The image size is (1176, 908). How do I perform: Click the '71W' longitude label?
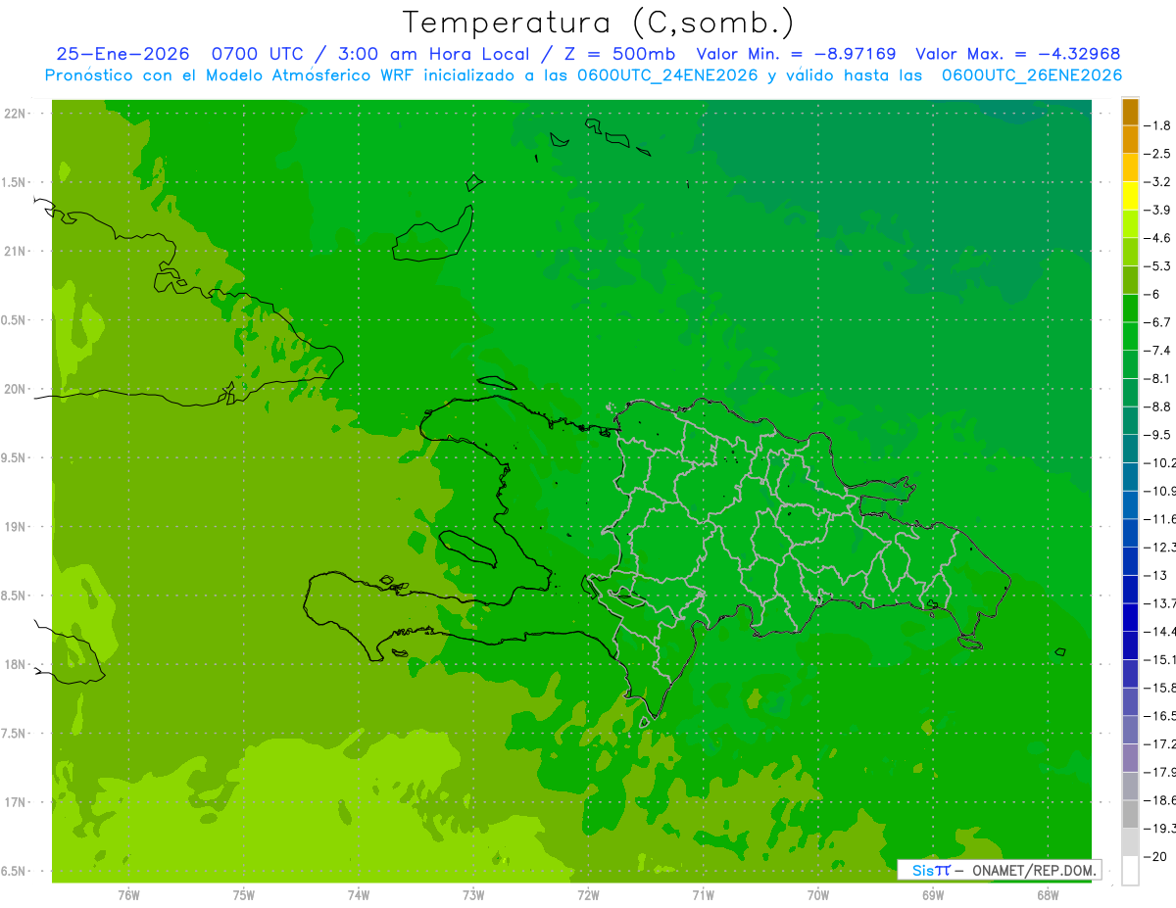pyautogui.click(x=703, y=895)
